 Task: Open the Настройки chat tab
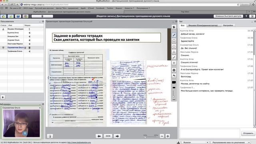(228, 26)
